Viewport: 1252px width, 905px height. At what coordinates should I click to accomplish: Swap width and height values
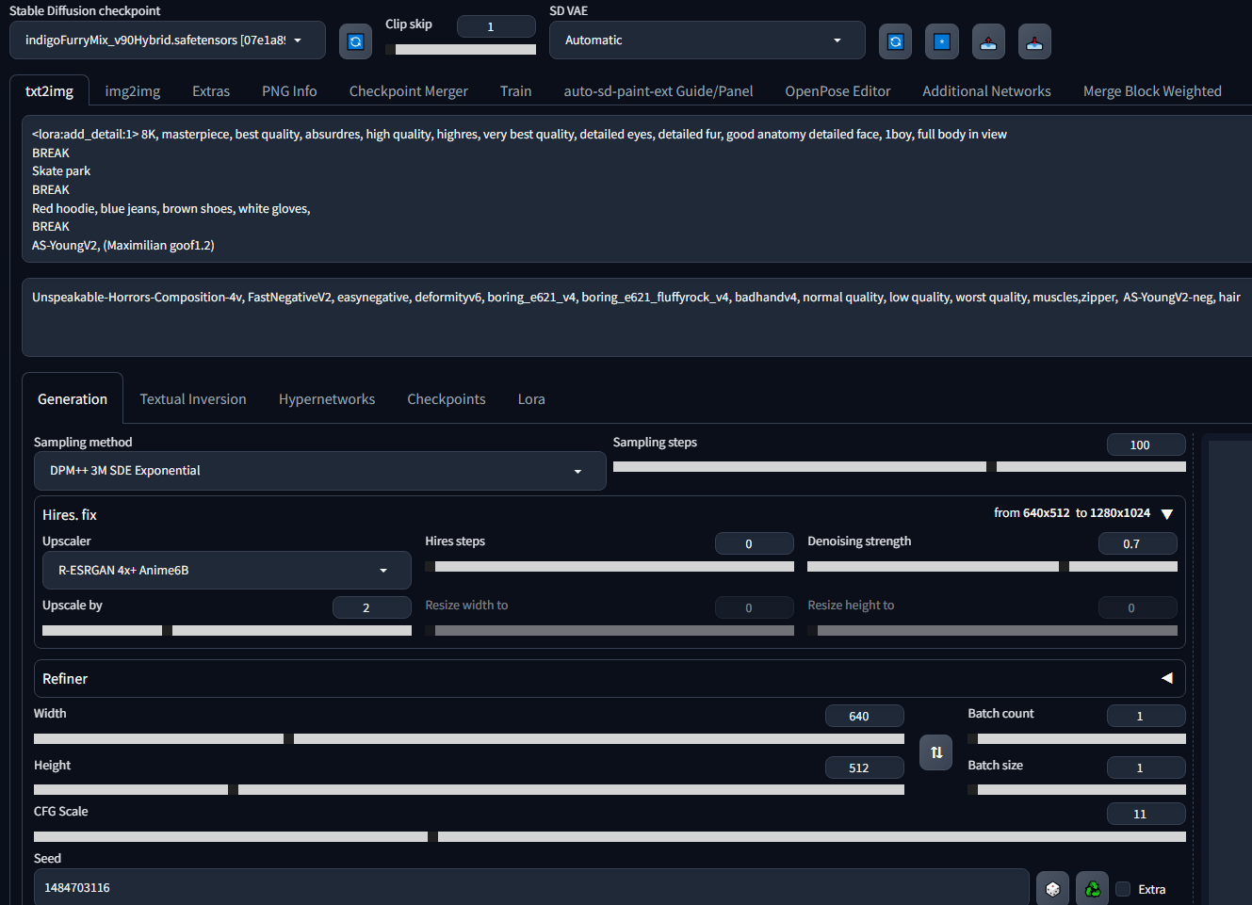coord(935,752)
